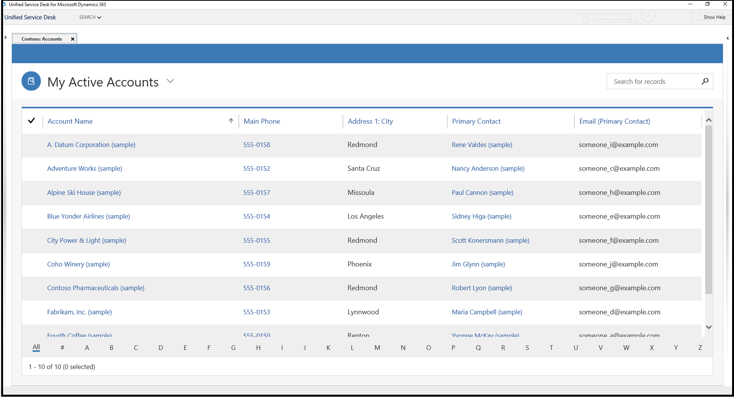Click the grid vertical scrollbar thumb
This screenshot has height=397, width=734.
(708, 210)
